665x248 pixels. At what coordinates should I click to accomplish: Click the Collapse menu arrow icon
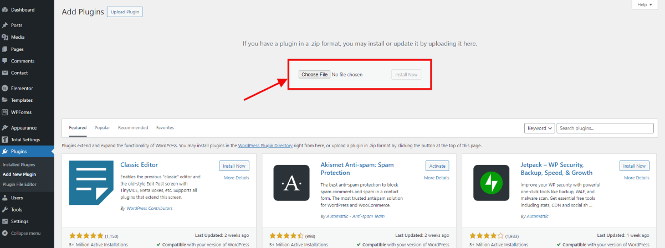coord(5,233)
